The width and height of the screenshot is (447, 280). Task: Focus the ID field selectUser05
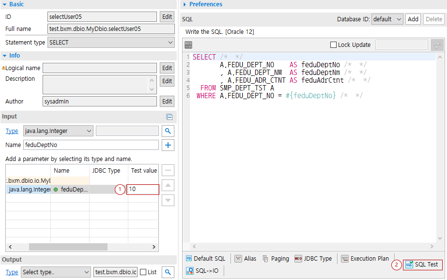pyautogui.click(x=102, y=17)
